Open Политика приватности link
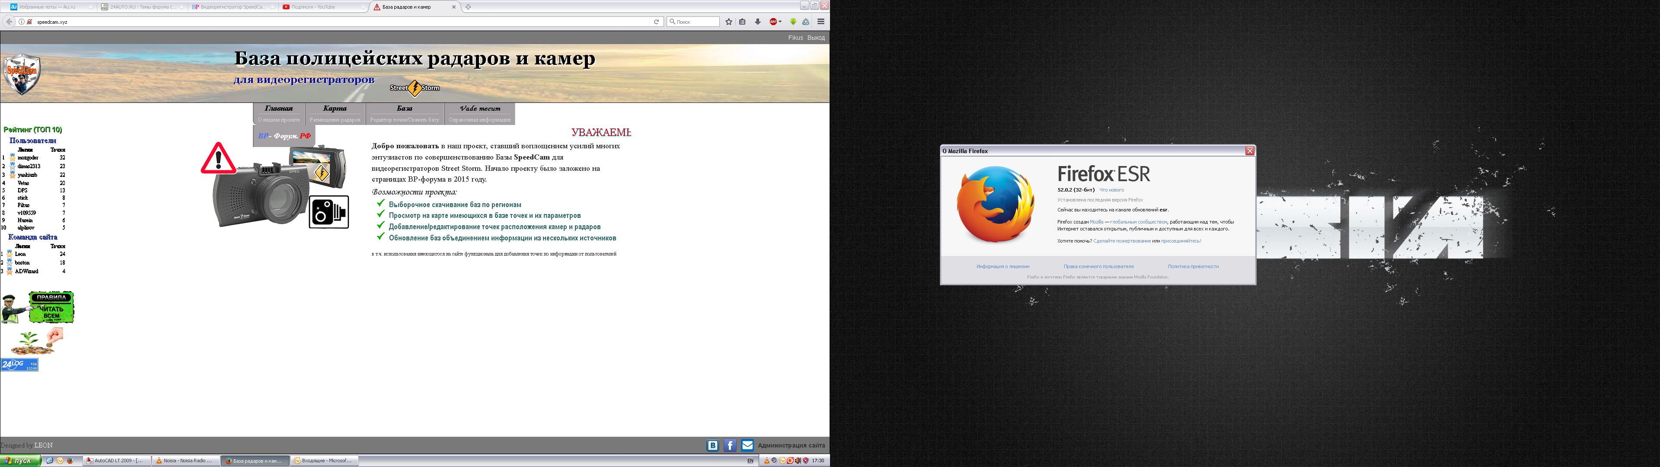Image resolution: width=1660 pixels, height=467 pixels. pos(1193,266)
